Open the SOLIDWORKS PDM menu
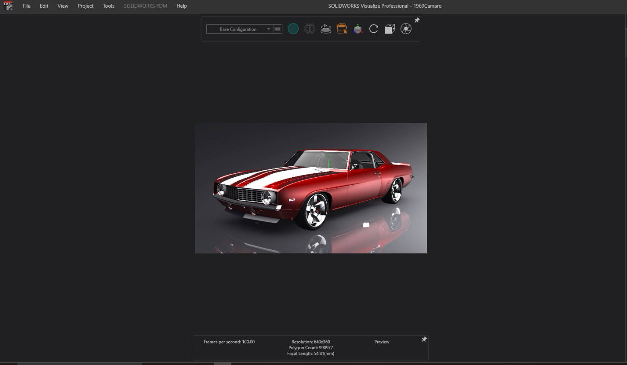Viewport: 627px width, 365px height. (x=145, y=6)
